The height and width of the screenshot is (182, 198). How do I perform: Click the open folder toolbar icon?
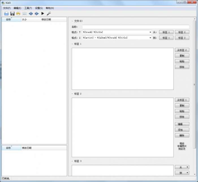tap(6, 14)
